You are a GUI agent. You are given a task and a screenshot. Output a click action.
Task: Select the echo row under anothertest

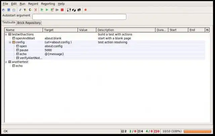point(105,66)
